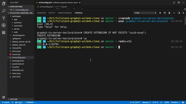Click the master branch in status bar
This screenshot has width=186, height=104.
point(6,103)
